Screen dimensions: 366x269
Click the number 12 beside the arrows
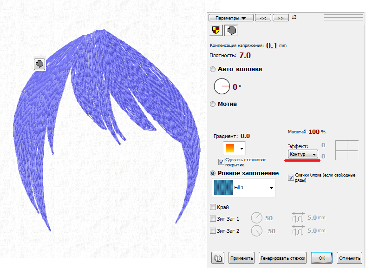(294, 17)
